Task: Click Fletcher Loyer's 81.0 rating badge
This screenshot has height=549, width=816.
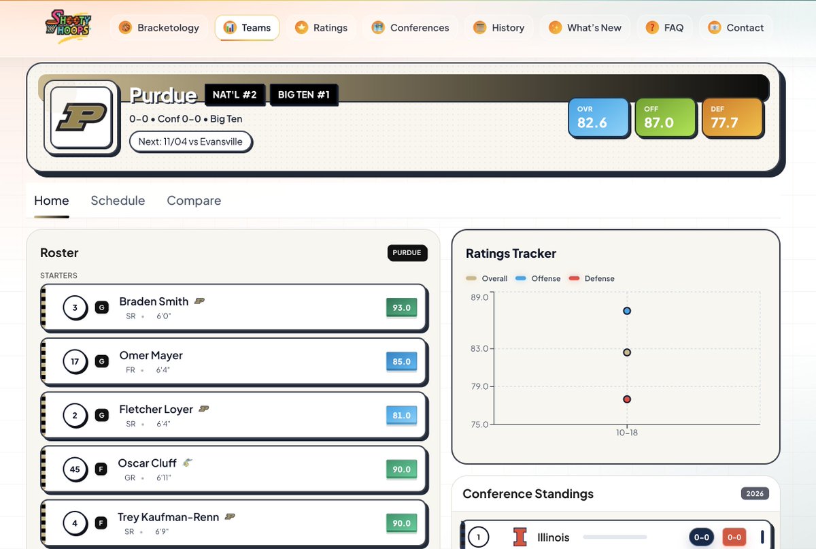Action: [x=401, y=416]
